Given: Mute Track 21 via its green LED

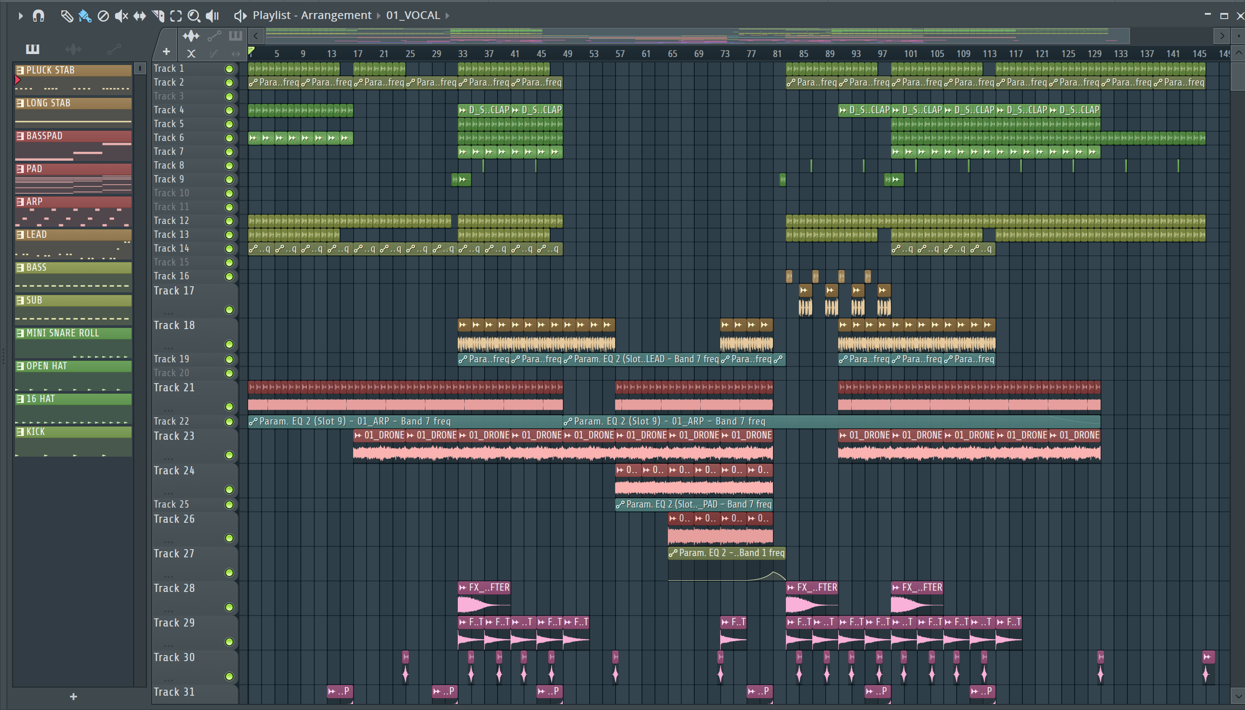Looking at the screenshot, I should point(229,407).
